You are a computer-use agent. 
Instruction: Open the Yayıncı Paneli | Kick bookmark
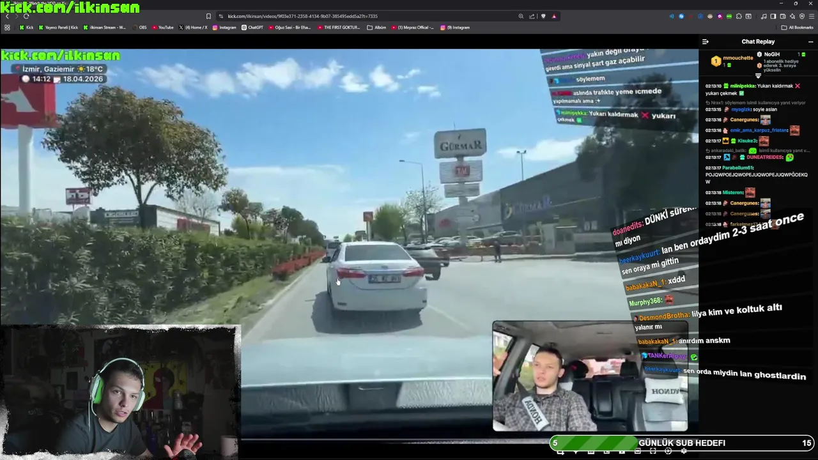pos(58,27)
